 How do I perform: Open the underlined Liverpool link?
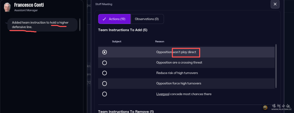(162, 94)
